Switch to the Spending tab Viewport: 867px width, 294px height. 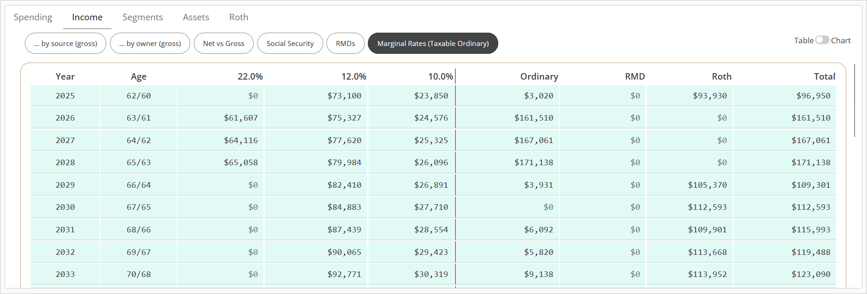[33, 17]
